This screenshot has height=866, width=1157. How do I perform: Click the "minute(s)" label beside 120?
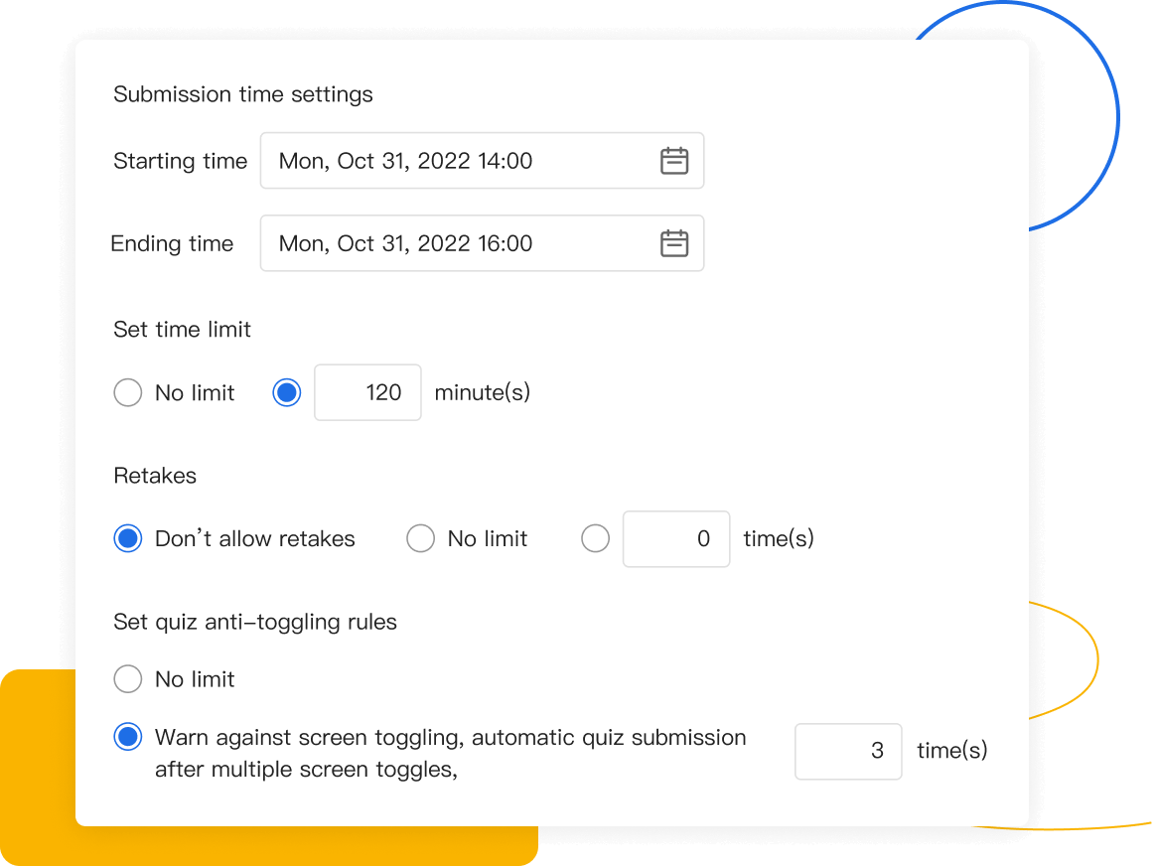[483, 393]
